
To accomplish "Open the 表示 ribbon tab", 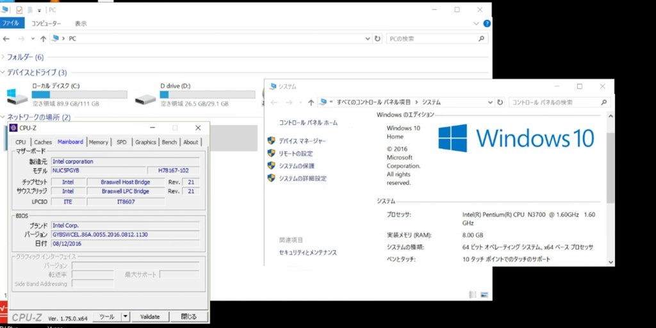I will point(81,24).
